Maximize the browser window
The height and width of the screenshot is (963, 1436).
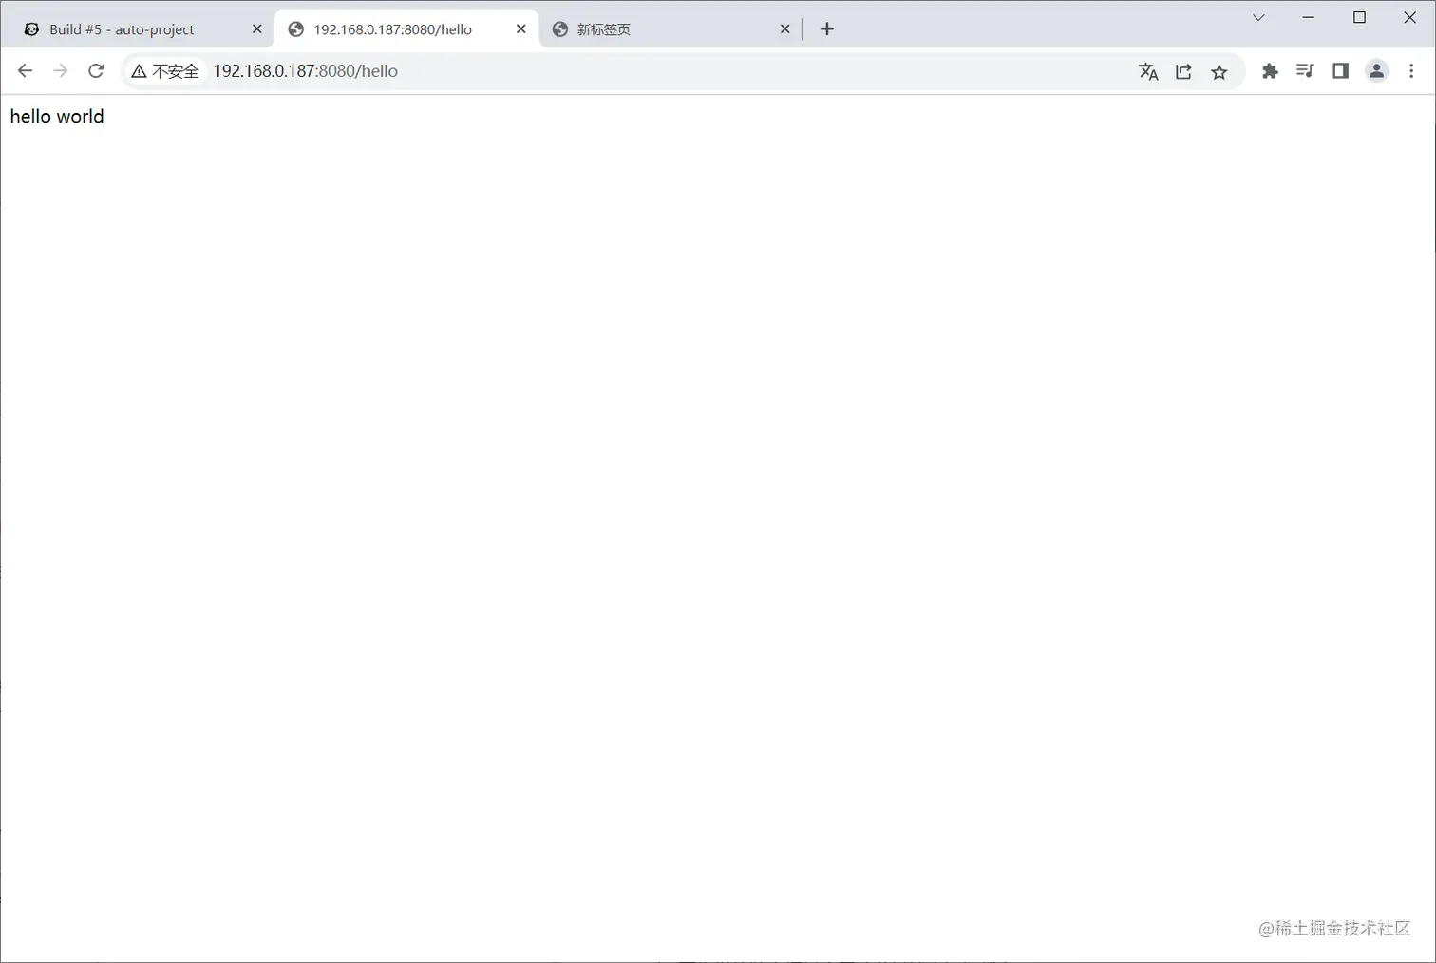(1359, 17)
